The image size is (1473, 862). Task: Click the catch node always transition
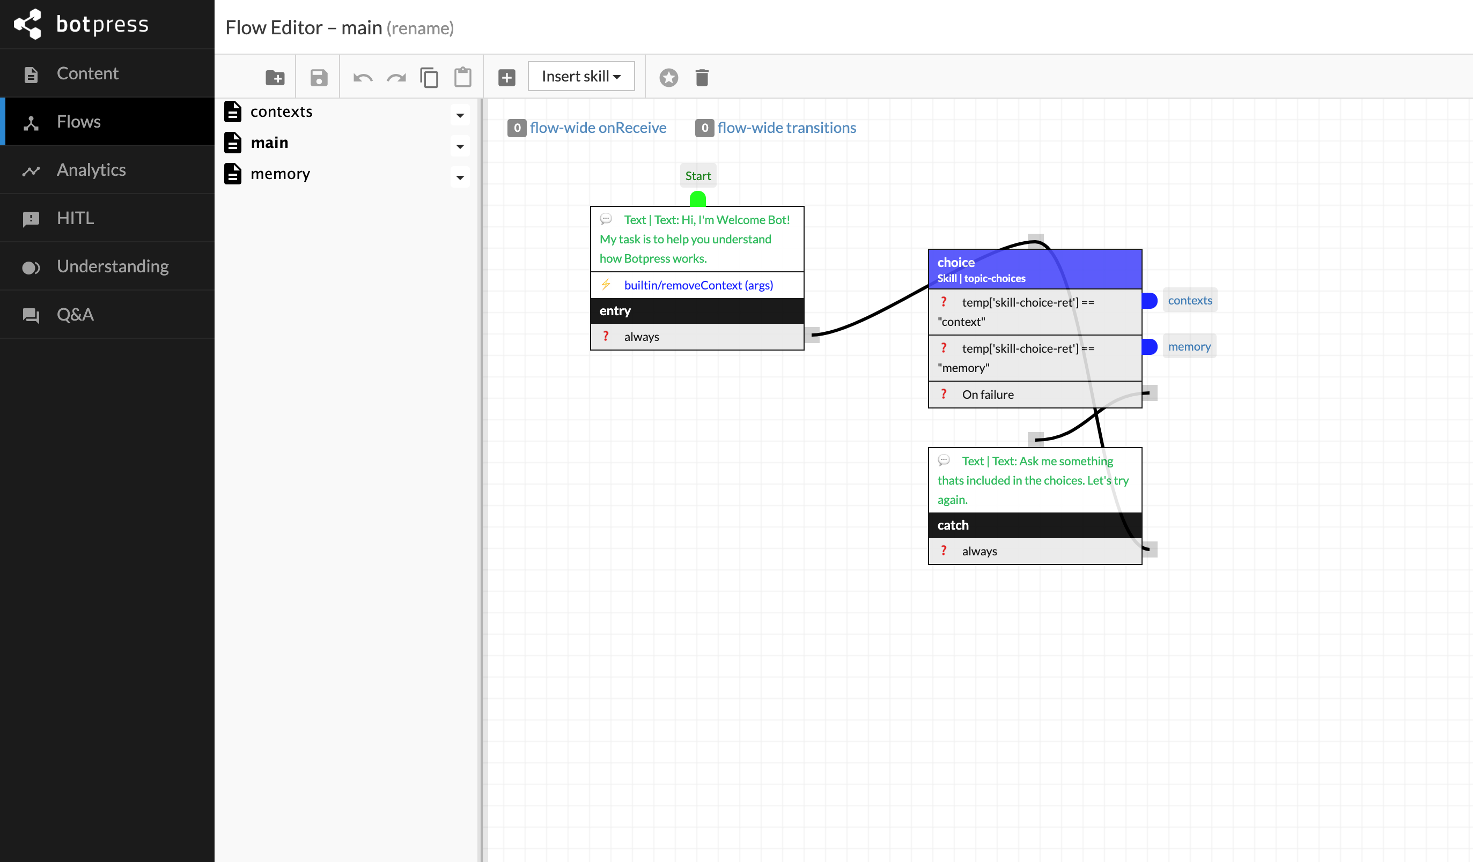1035,551
